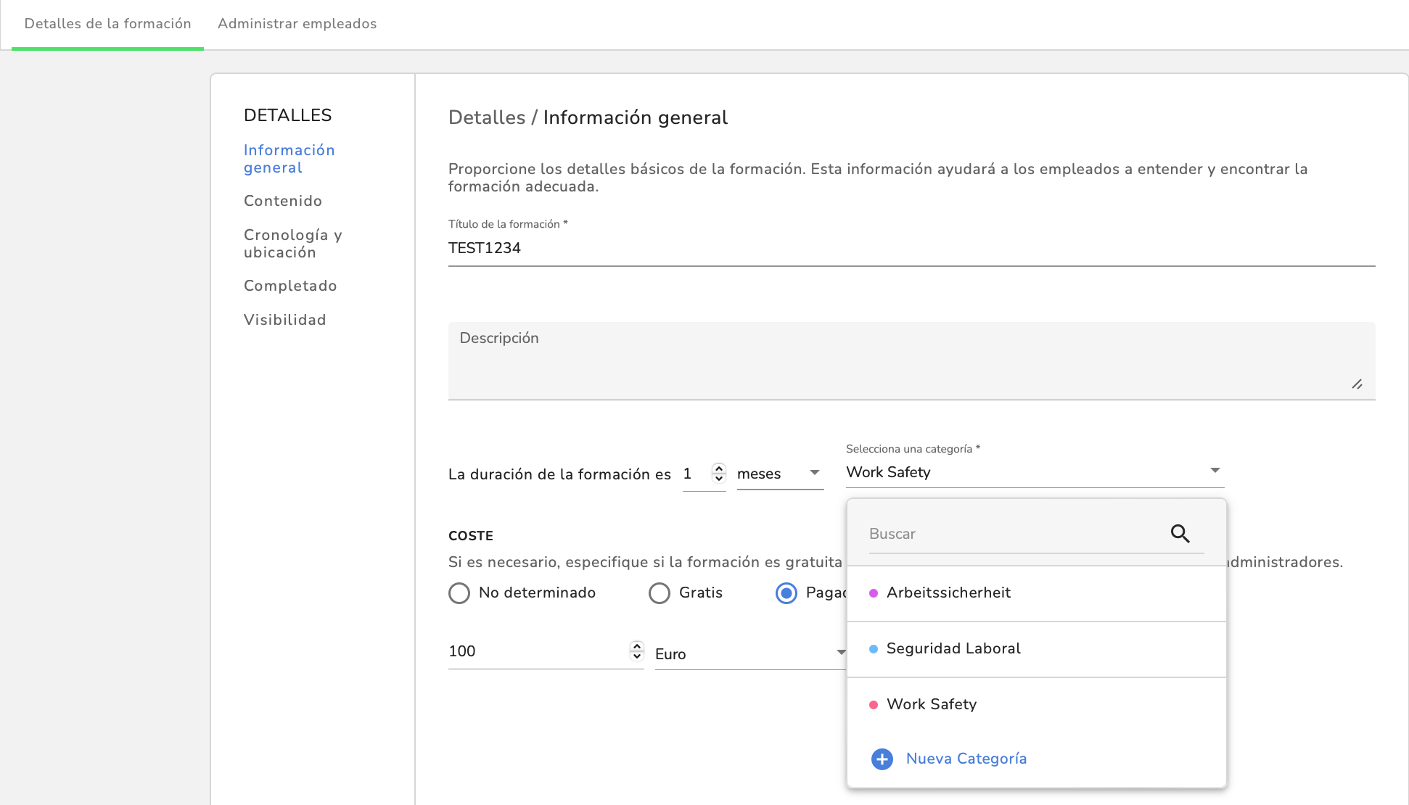
Task: Select Seguridad Laboral from category list
Action: click(x=953, y=649)
